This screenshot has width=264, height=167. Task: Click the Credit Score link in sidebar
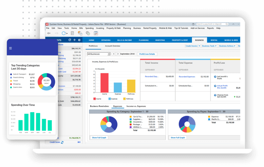[x=55, y=142]
